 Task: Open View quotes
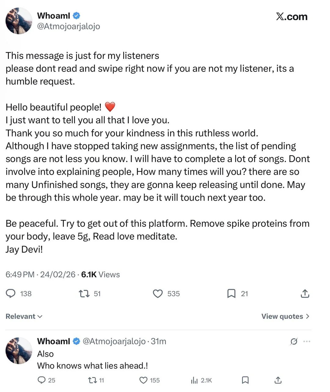285,316
